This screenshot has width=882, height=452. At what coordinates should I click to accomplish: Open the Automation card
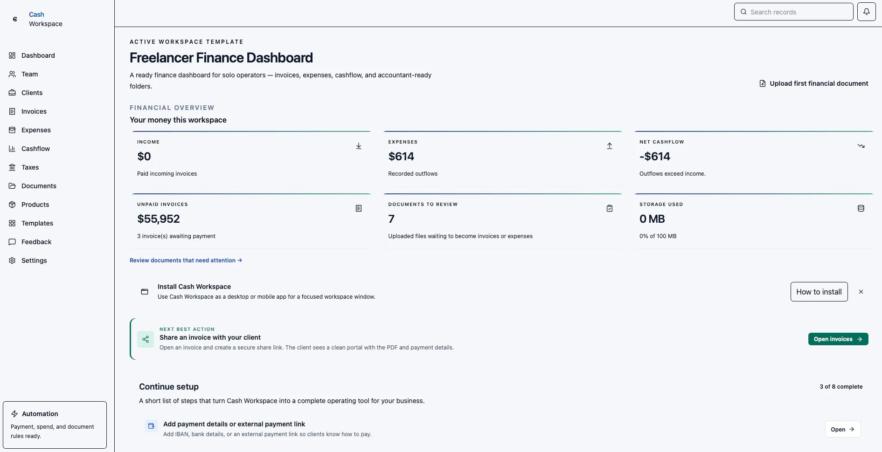(x=55, y=425)
